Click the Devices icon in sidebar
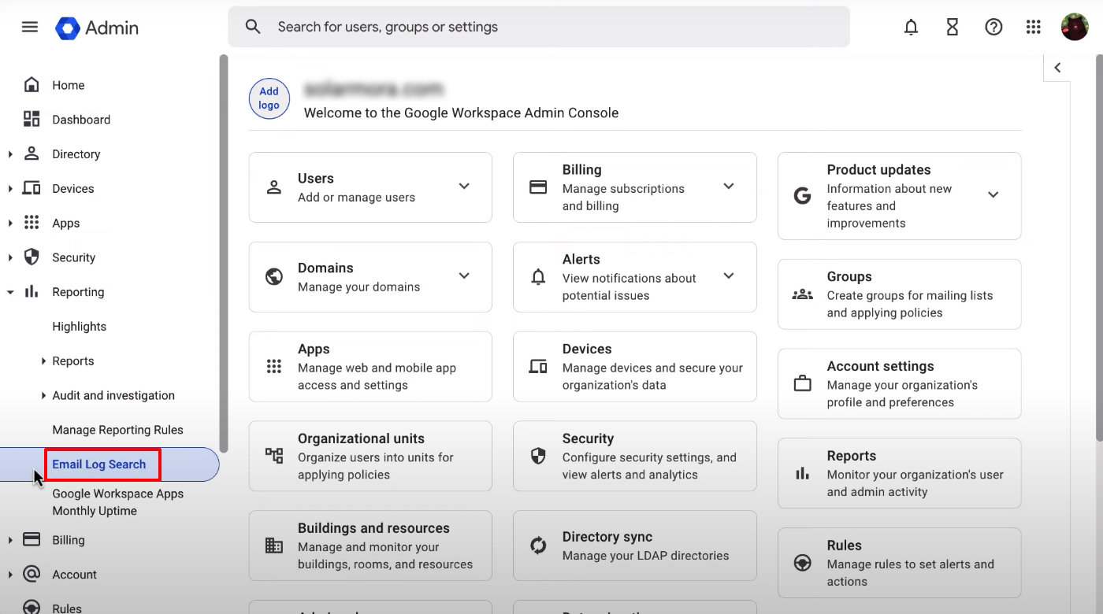This screenshot has width=1103, height=614. [32, 188]
